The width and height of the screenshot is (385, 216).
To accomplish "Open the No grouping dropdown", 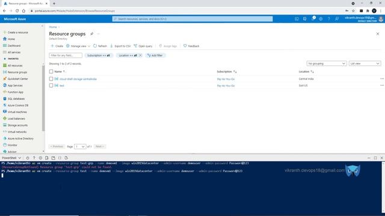I will pos(327,64).
